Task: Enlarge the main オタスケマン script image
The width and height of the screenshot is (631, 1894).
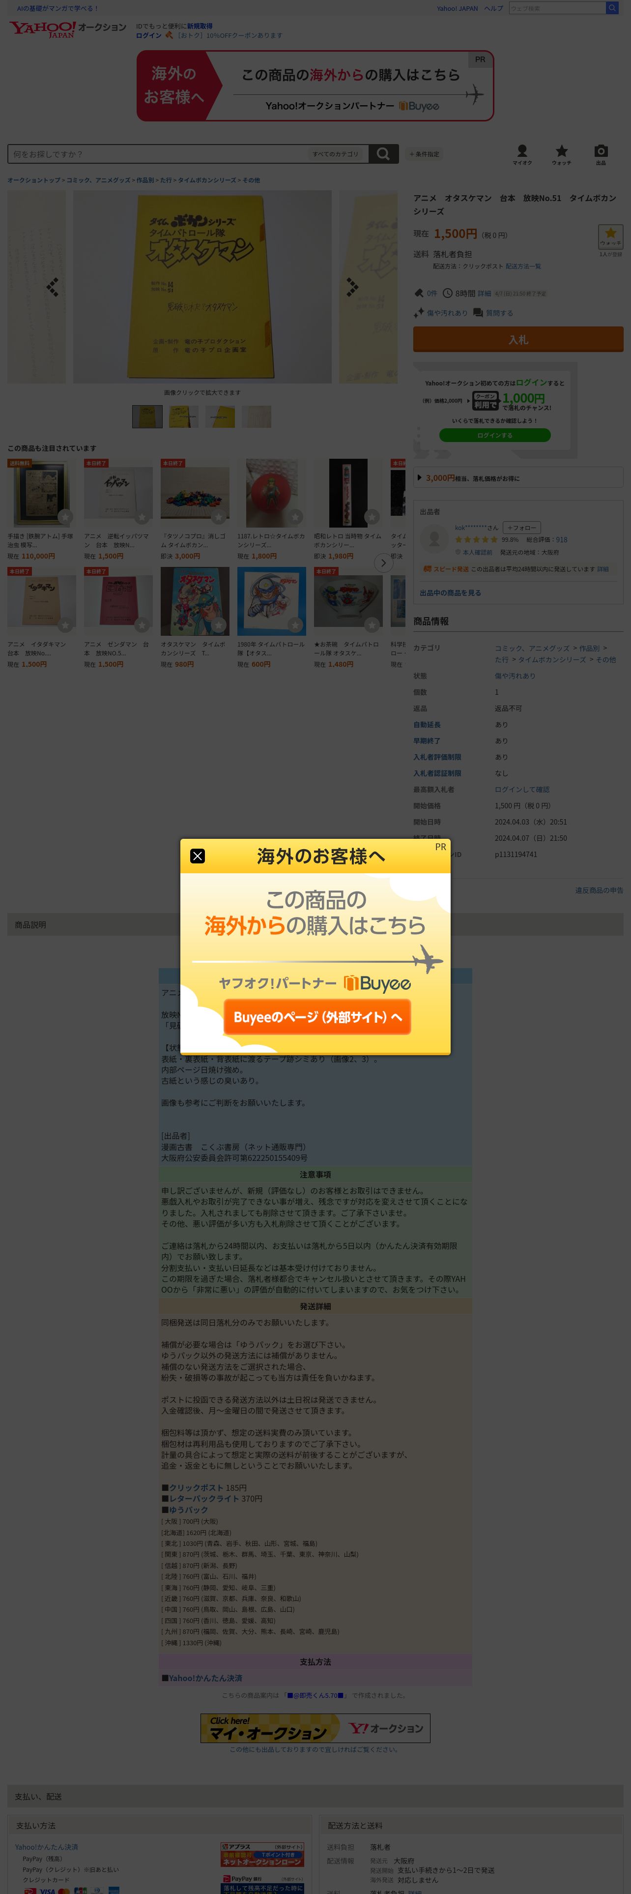Action: point(202,287)
